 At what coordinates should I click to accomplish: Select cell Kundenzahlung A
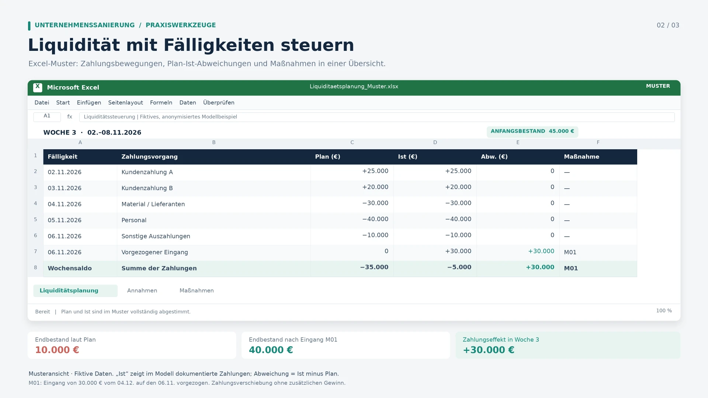coord(214,172)
